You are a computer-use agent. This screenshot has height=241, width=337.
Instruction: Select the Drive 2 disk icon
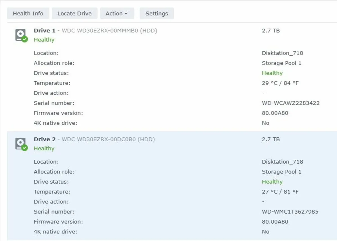click(21, 144)
